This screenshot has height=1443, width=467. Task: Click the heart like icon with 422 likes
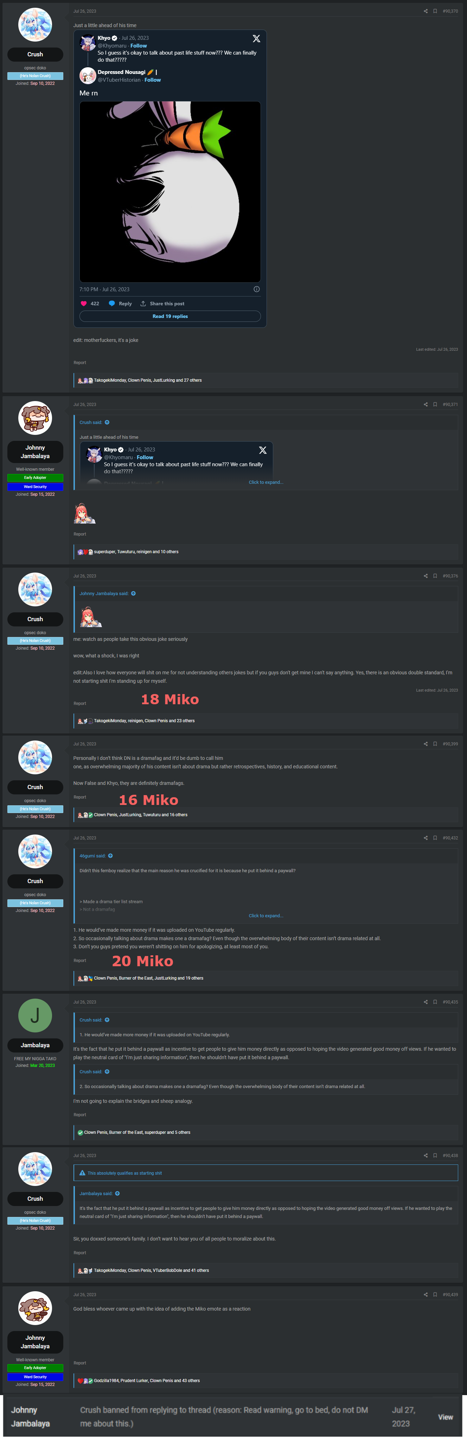coord(84,304)
